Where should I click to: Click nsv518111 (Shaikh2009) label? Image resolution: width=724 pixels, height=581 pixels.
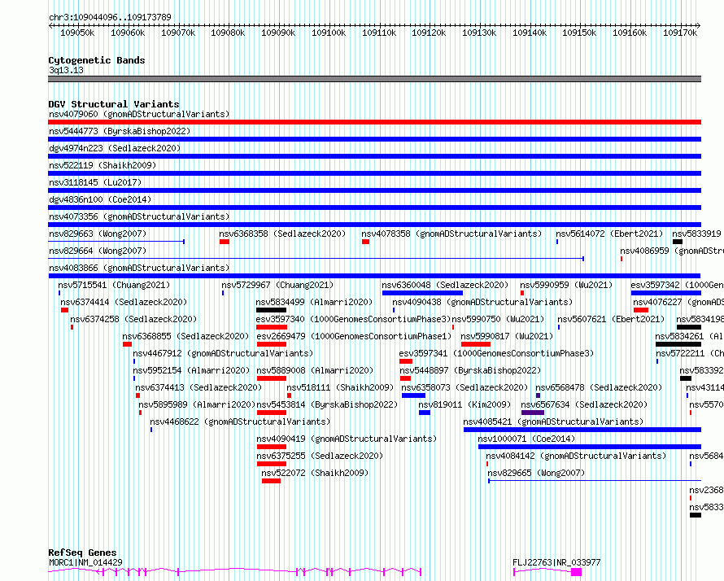click(340, 387)
